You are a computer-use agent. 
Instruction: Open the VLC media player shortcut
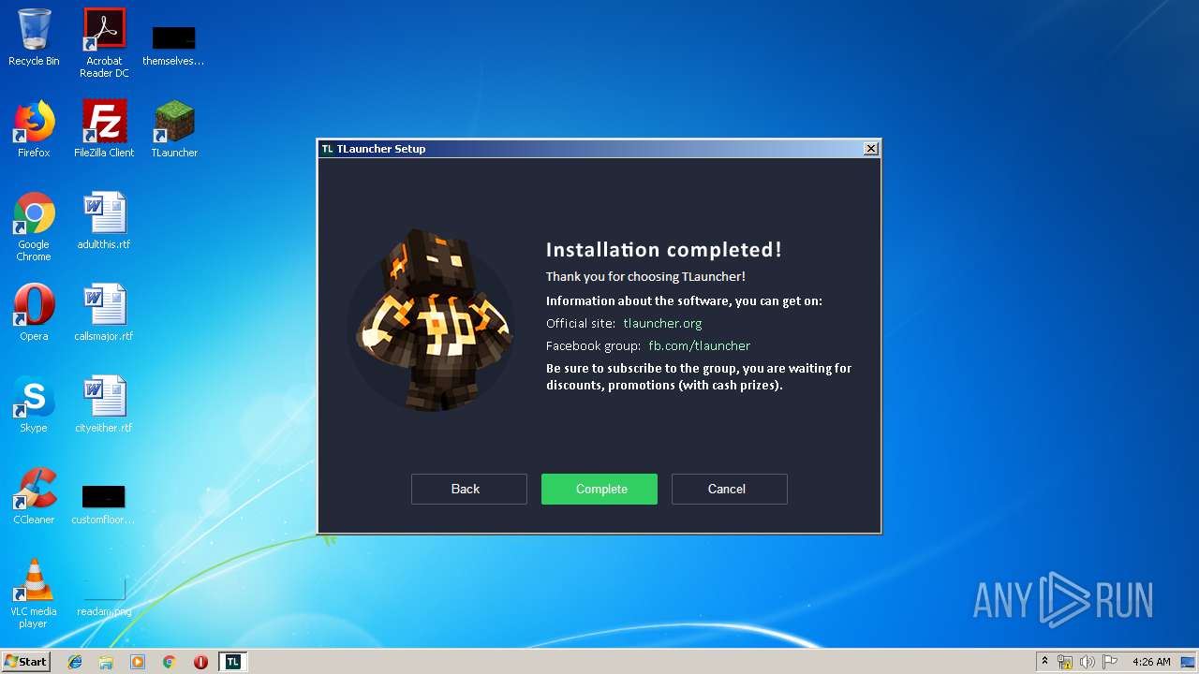point(34,593)
